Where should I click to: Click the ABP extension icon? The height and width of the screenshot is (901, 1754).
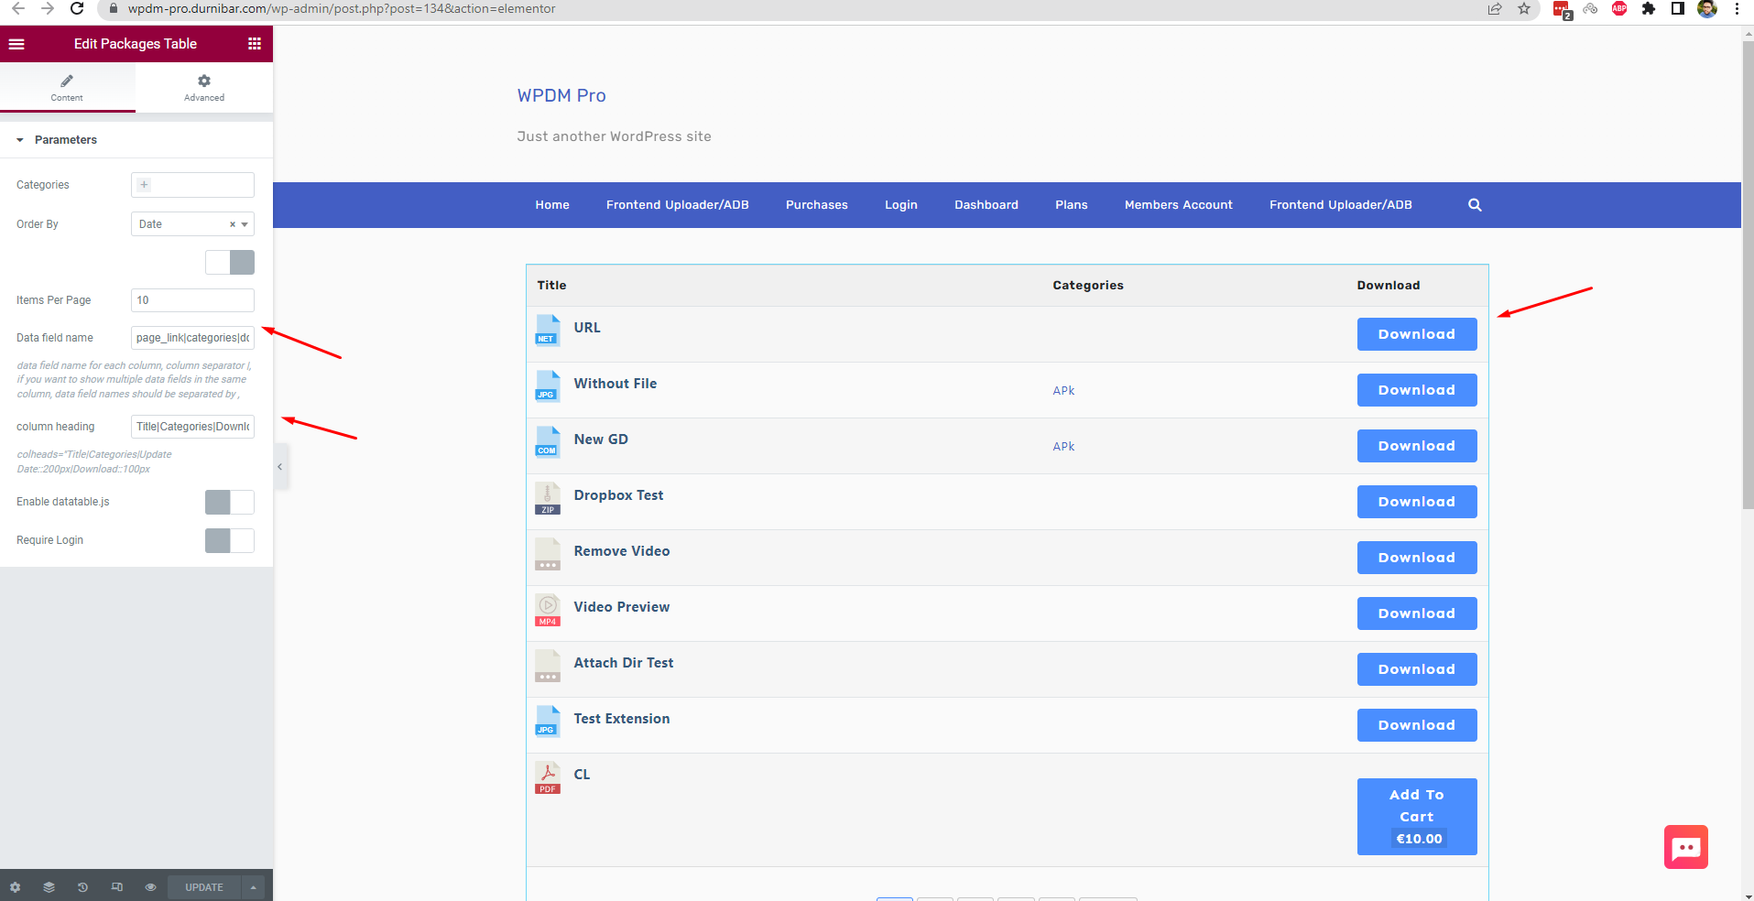coord(1619,8)
